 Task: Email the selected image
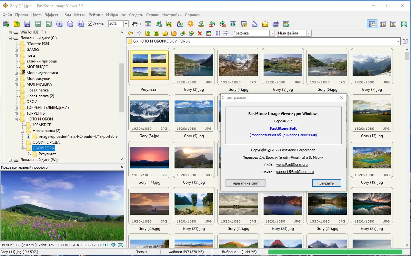(x=265, y=24)
